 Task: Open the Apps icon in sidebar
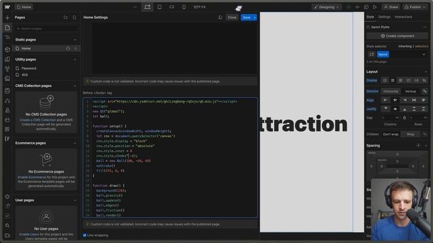(7, 129)
